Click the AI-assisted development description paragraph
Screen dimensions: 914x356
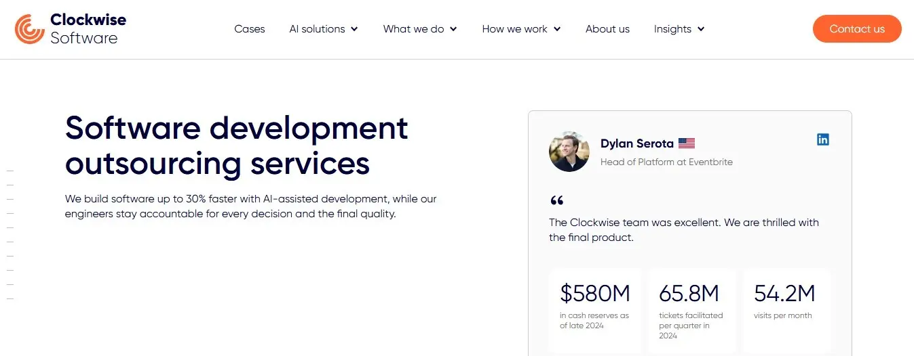point(251,206)
